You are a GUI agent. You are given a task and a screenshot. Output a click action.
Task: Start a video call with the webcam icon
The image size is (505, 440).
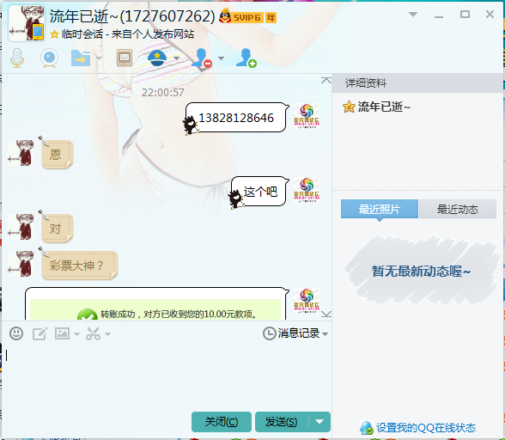(49, 58)
